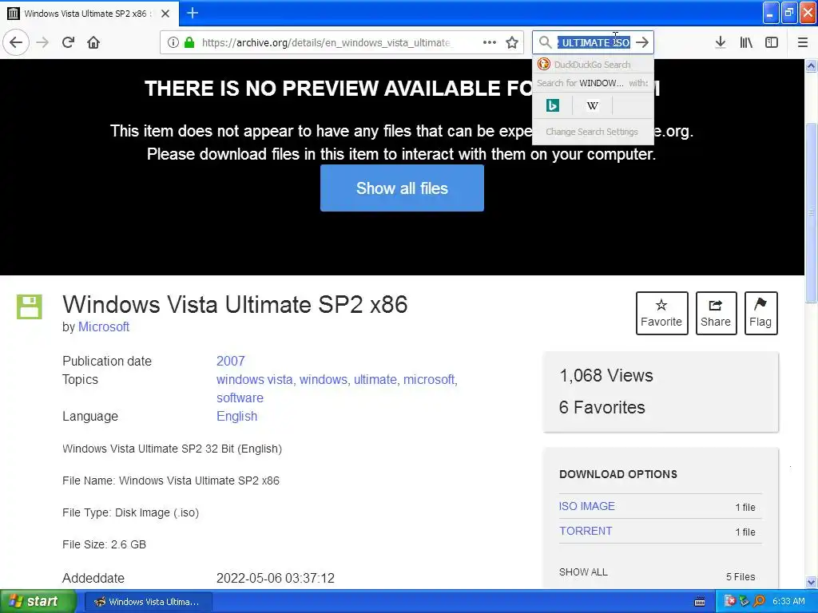818x613 pixels.
Task: Open Change Search Settings
Action: coord(593,132)
